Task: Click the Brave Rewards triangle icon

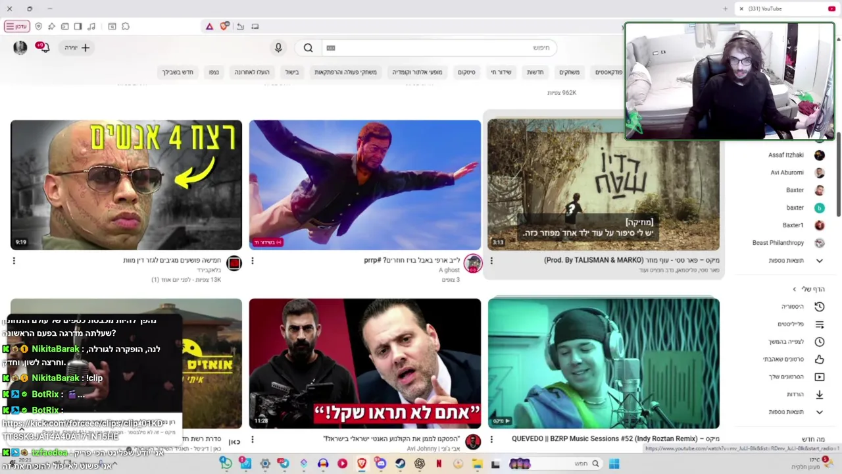Action: 209,26
